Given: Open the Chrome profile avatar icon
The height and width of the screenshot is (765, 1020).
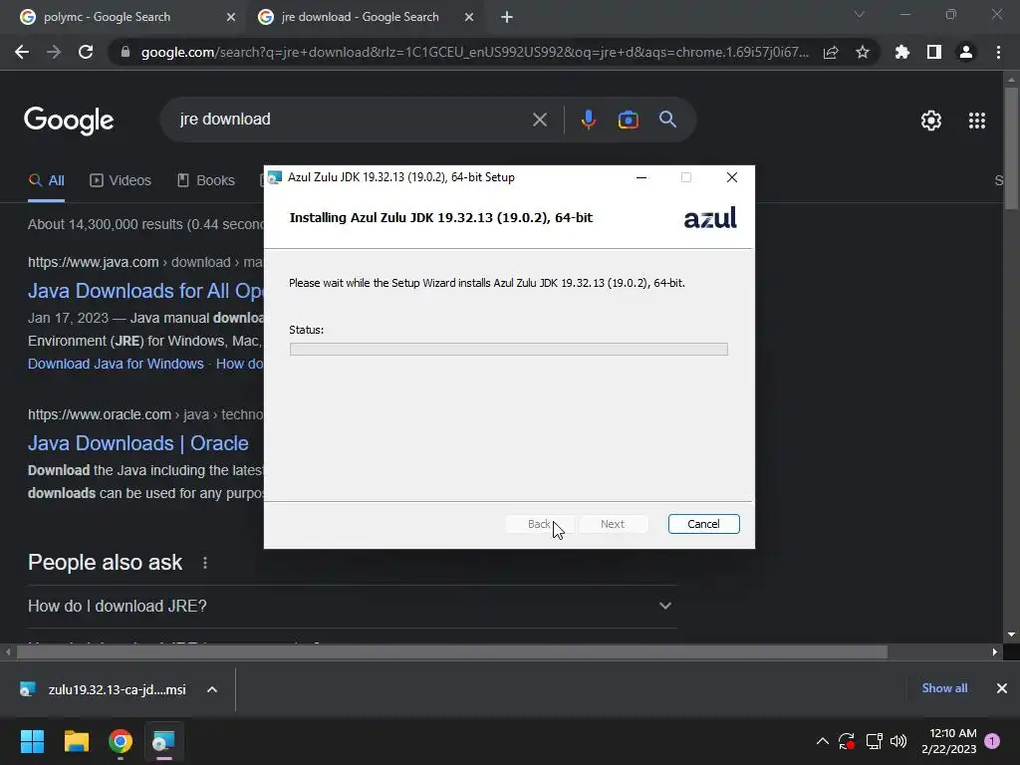Looking at the screenshot, I should 966,52.
